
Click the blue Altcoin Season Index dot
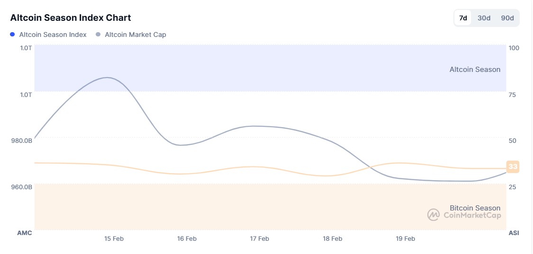pos(12,35)
